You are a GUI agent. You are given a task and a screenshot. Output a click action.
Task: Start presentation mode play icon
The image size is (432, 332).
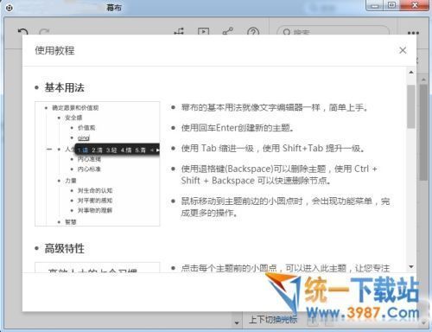203,31
